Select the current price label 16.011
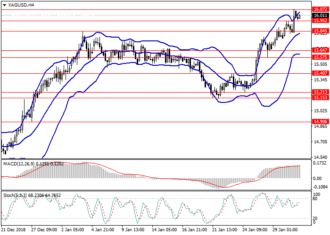 [320, 15]
